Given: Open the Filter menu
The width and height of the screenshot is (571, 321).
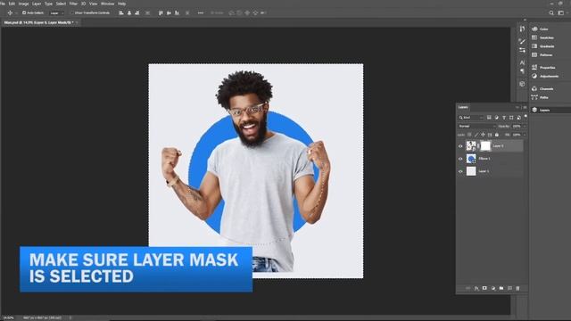Looking at the screenshot, I should tap(73, 4).
